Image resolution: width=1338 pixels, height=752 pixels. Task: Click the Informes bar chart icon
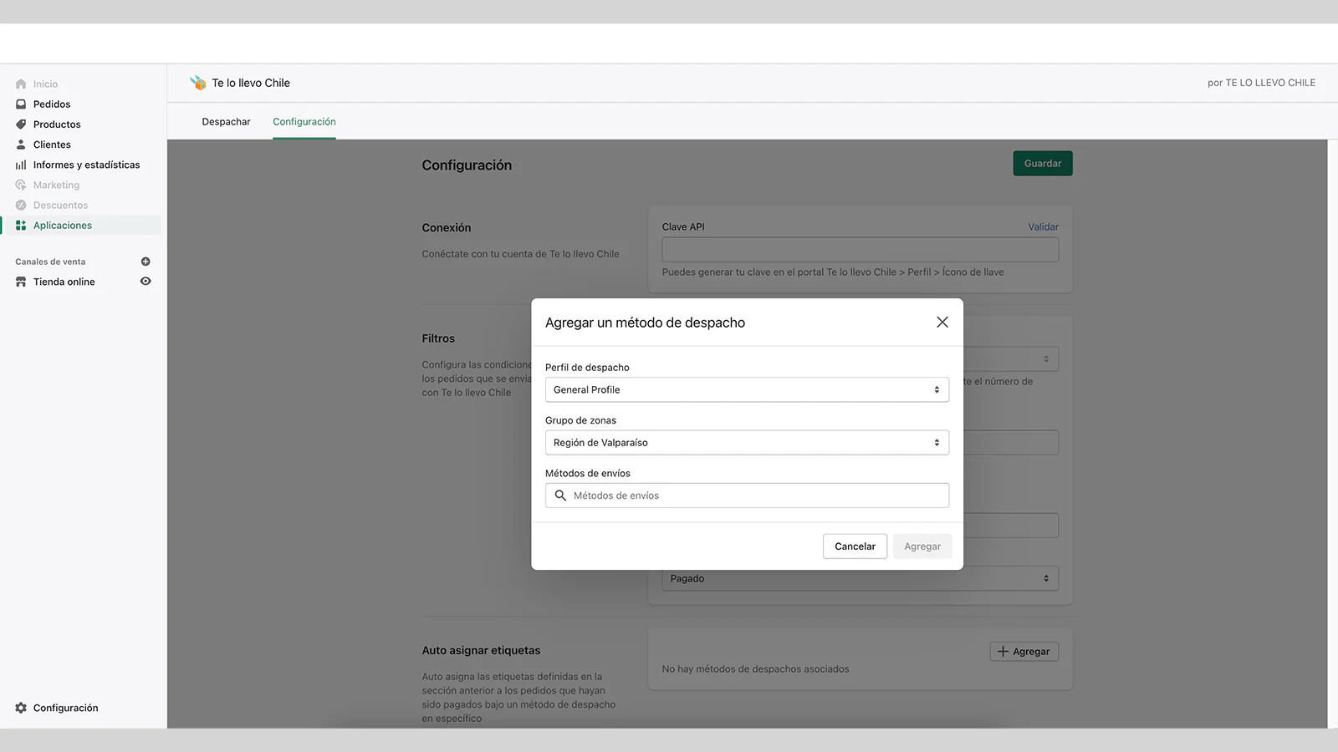[x=21, y=165]
